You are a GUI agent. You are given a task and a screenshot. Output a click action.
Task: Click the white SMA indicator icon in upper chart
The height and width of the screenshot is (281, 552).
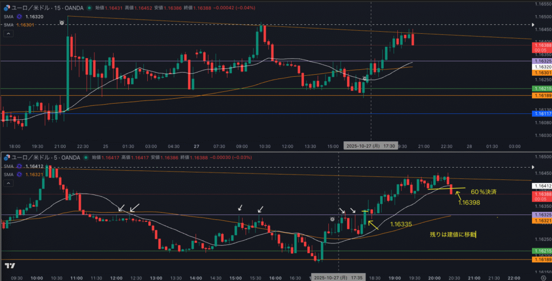(19, 17)
